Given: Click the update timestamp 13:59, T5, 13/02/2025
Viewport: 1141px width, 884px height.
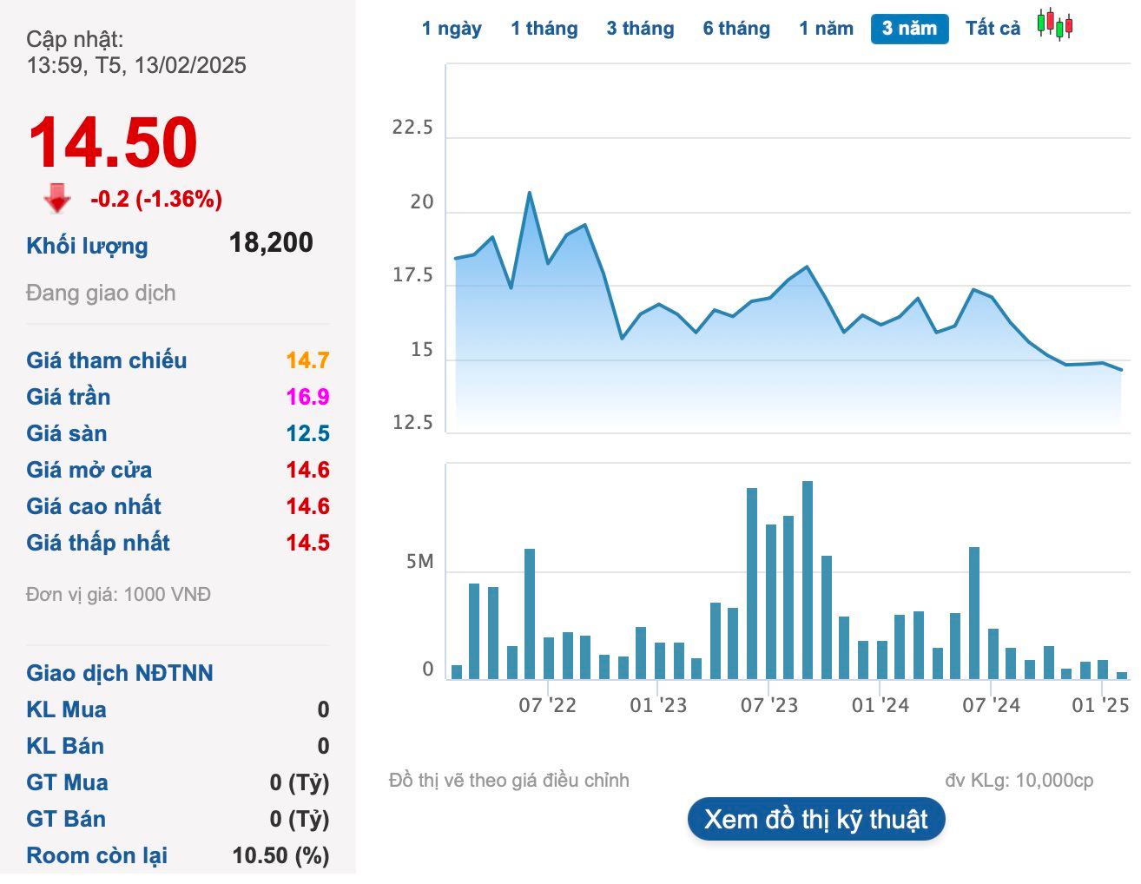Looking at the screenshot, I should (136, 65).
